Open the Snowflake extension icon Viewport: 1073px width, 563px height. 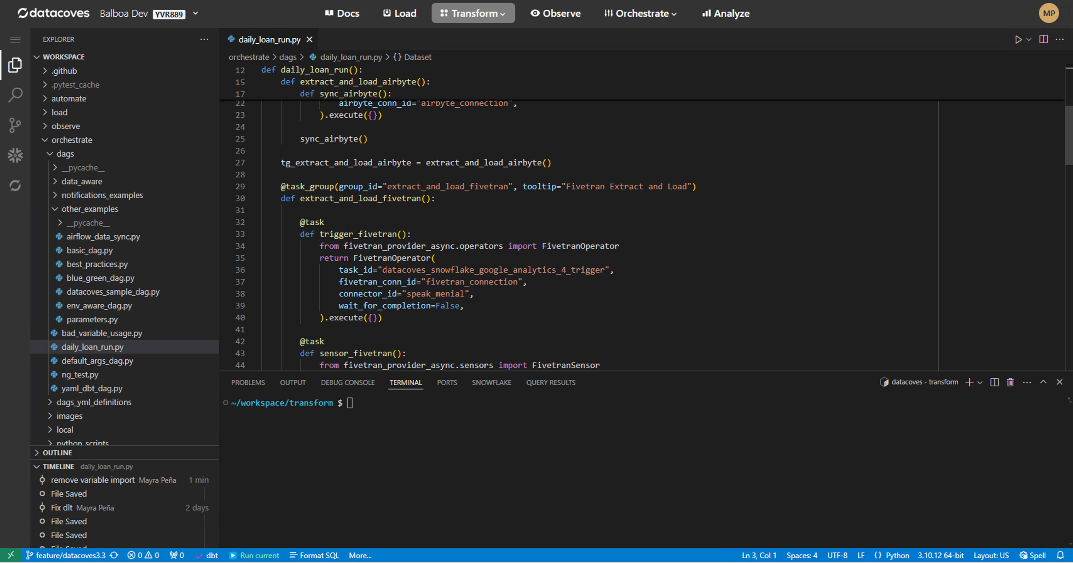click(15, 155)
